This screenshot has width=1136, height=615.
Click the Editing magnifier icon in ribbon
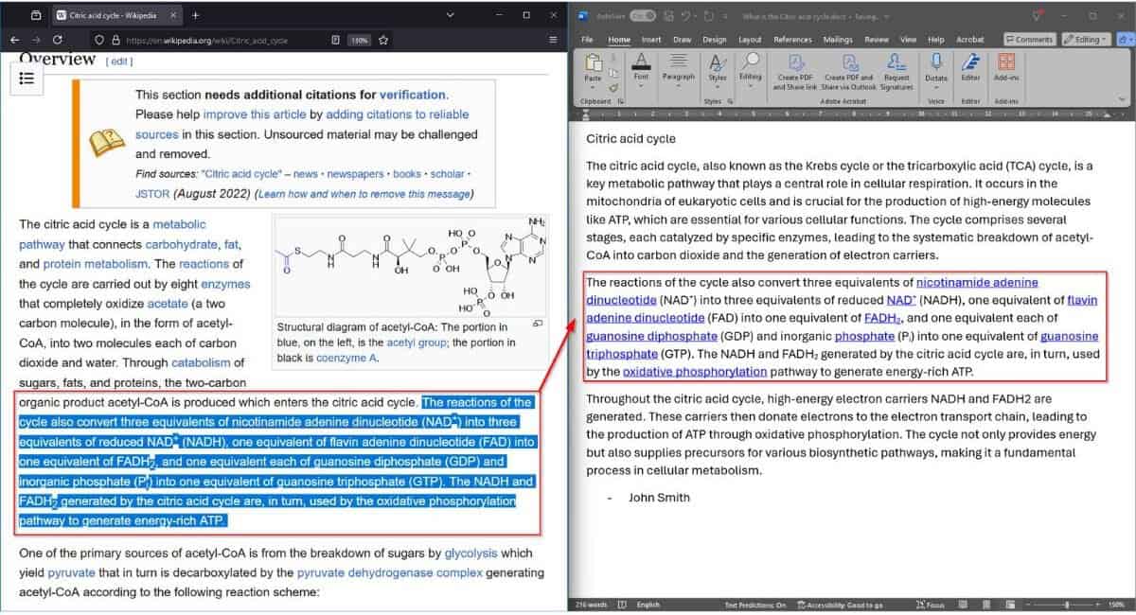751,61
